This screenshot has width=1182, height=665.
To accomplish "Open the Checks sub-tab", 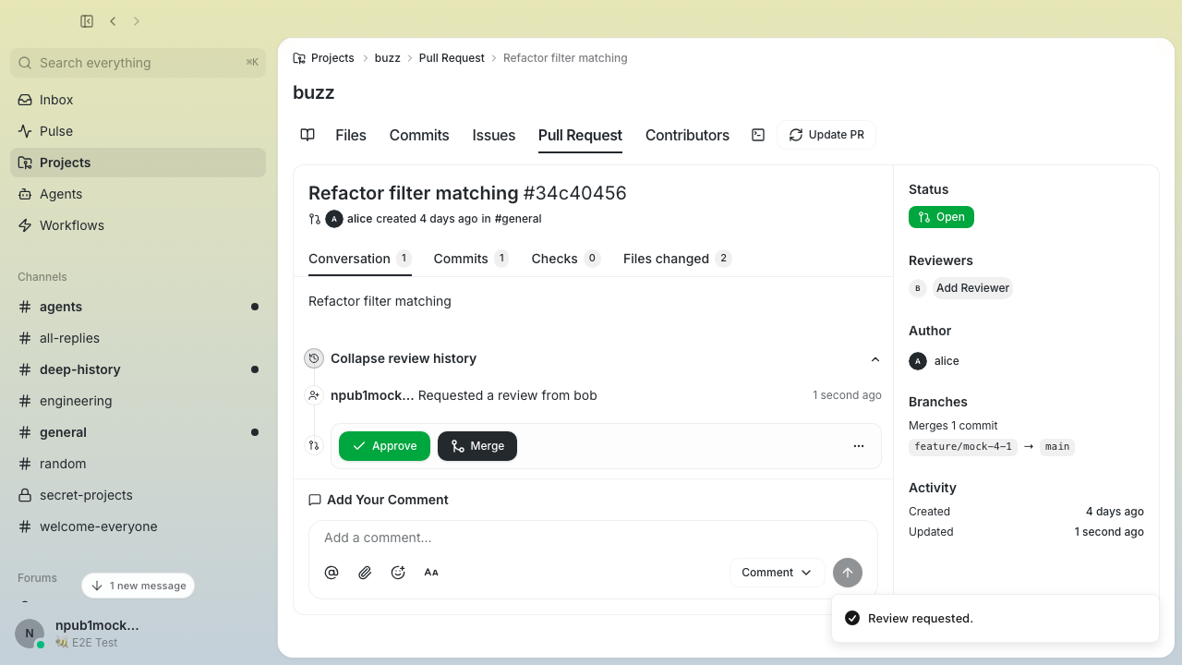I will (566, 259).
